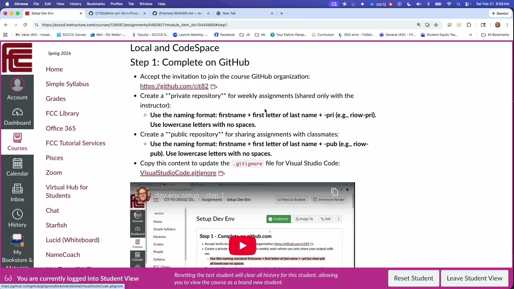This screenshot has height=289, width=514.
Task: Click Reset Student button
Action: 414,278
